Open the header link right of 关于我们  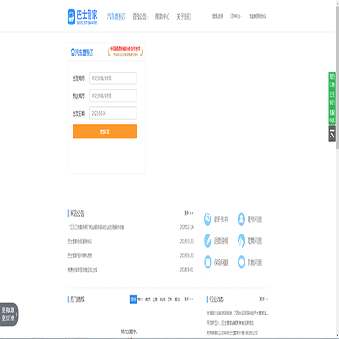point(218,16)
